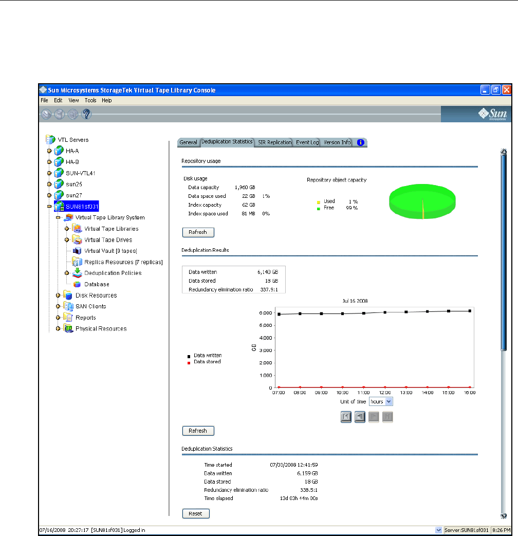Expand the Reports node
Screen dimensions: 518x536
point(58,318)
